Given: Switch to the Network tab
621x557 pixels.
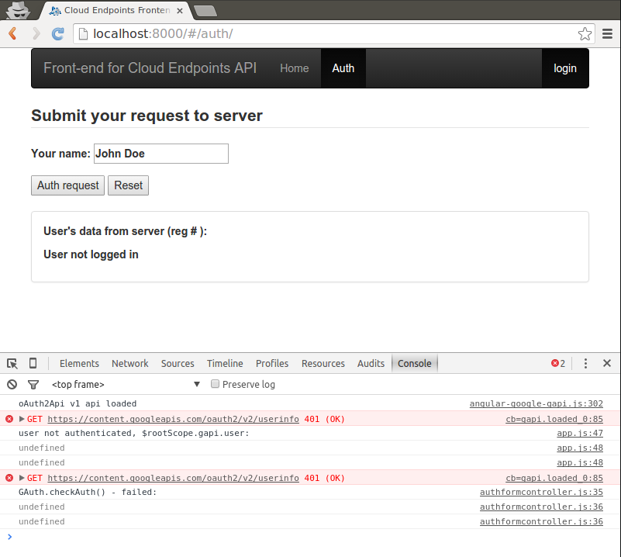Looking at the screenshot, I should [x=130, y=363].
